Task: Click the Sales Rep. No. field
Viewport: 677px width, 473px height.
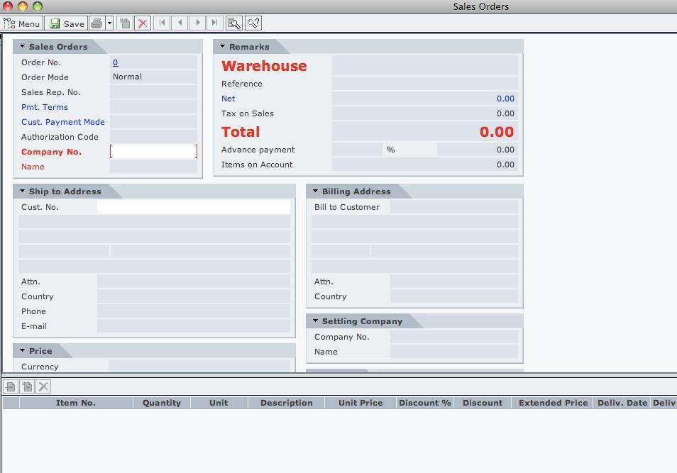Action: point(154,92)
